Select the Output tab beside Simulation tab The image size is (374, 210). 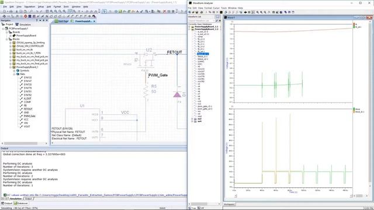[28, 198]
